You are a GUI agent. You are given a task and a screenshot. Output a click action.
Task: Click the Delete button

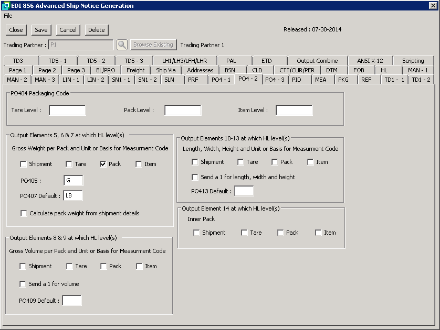pos(97,30)
